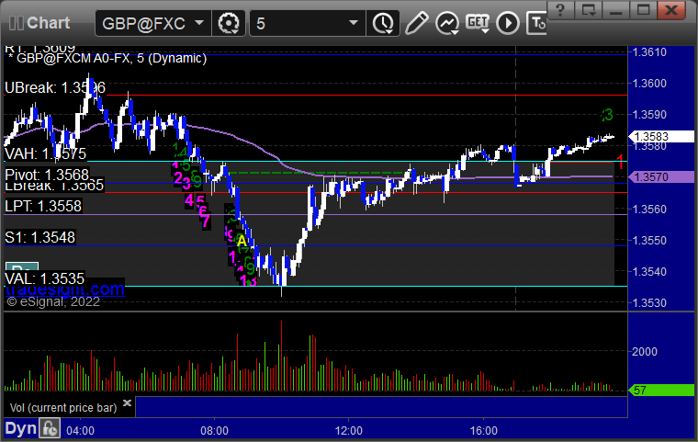Click the 1.3550 price axis label
698x442 pixels.
coord(649,241)
